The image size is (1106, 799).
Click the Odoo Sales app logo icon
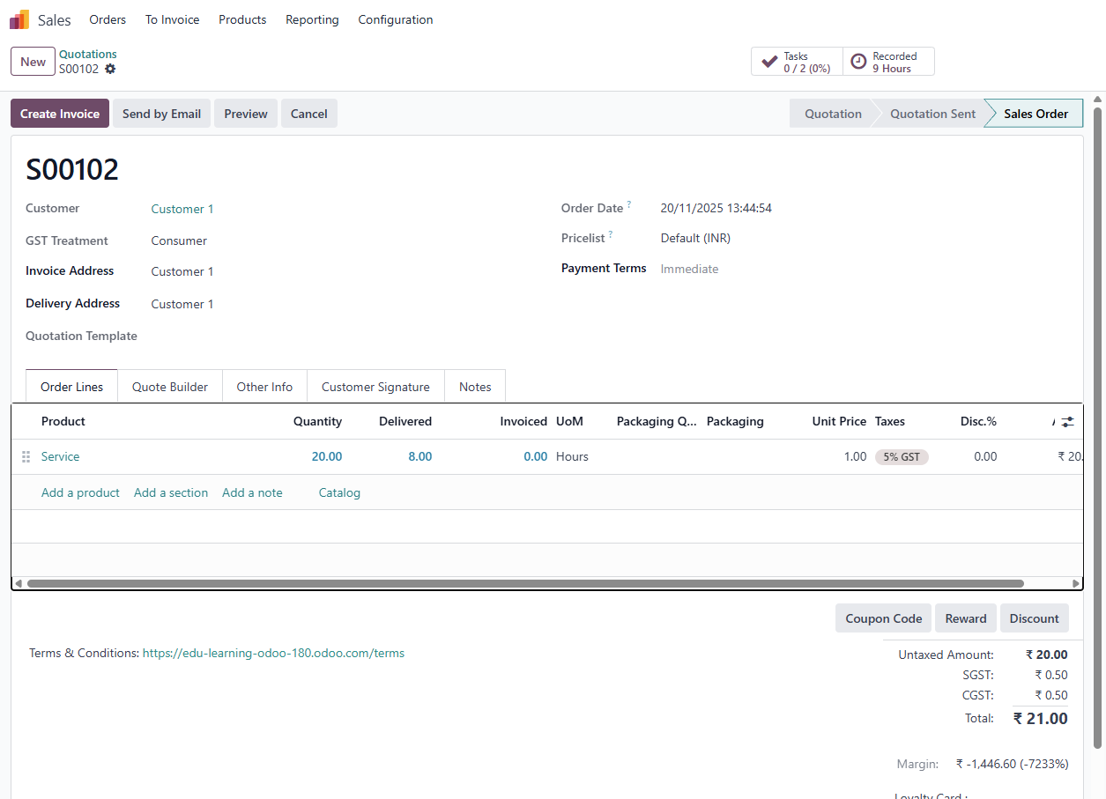click(x=19, y=19)
